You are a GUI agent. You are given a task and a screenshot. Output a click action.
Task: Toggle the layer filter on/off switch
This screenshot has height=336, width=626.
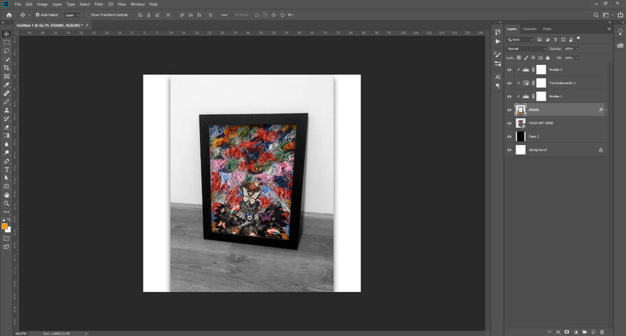[x=579, y=39]
